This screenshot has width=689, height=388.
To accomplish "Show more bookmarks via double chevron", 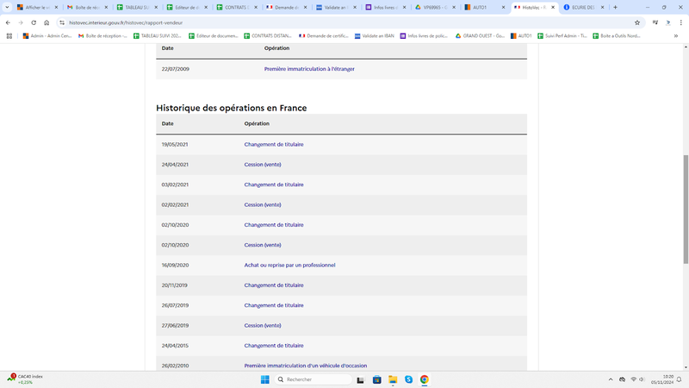I will [676, 36].
